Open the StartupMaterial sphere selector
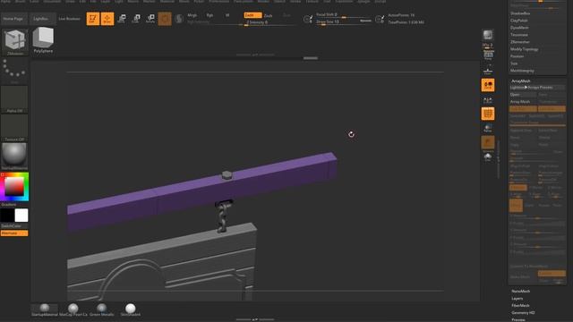Screen dimensions: 573x322 click(x=14, y=157)
